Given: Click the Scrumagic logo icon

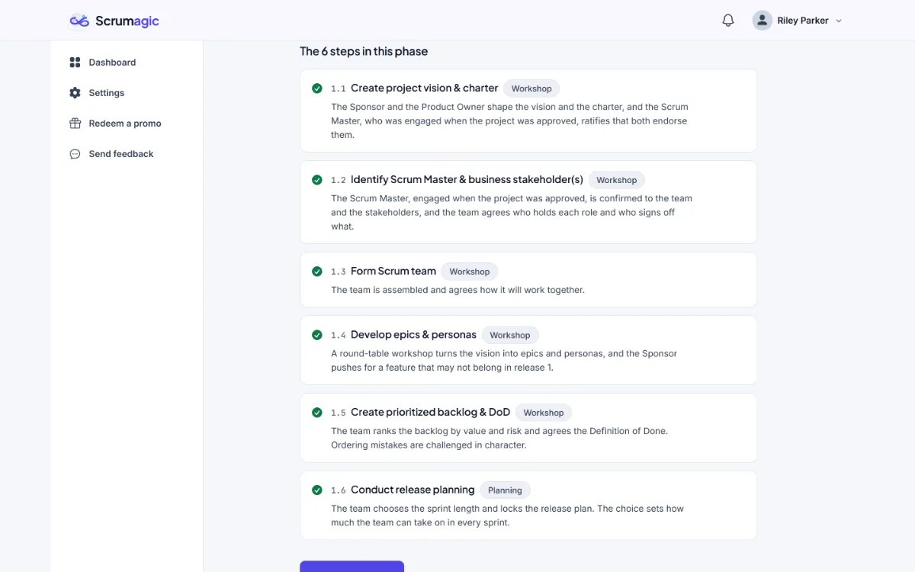Looking at the screenshot, I should click(79, 21).
